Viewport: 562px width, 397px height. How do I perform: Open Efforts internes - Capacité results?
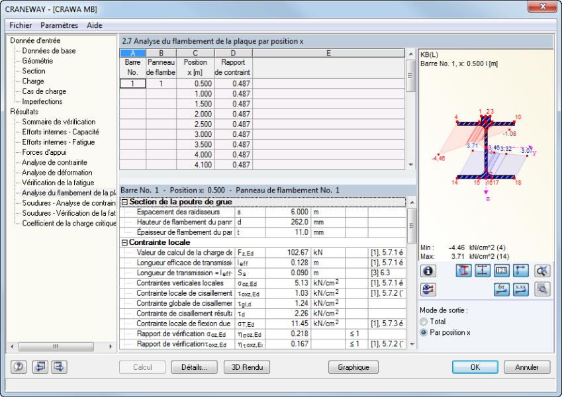61,132
